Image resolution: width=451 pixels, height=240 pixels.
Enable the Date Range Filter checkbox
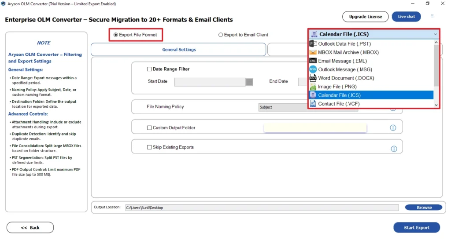point(149,69)
